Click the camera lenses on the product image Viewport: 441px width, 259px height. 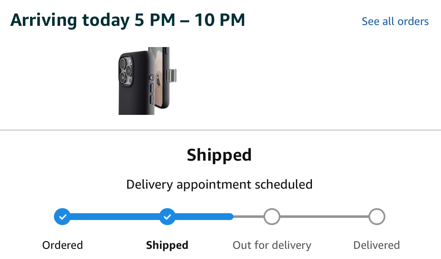(126, 70)
